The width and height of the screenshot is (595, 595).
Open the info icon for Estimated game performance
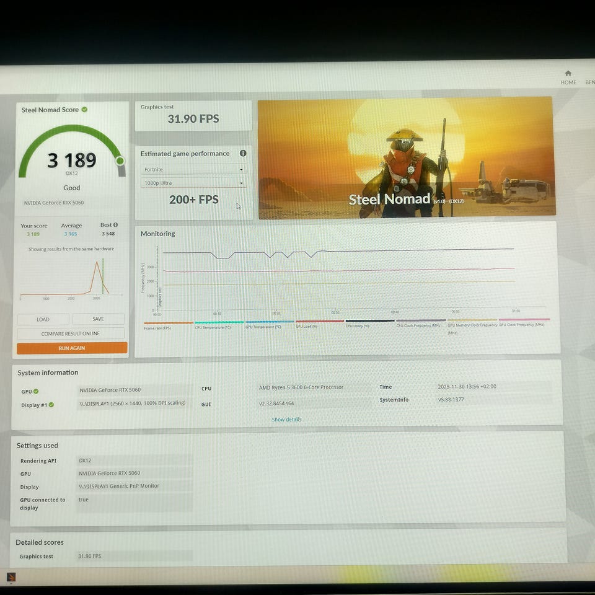(243, 153)
